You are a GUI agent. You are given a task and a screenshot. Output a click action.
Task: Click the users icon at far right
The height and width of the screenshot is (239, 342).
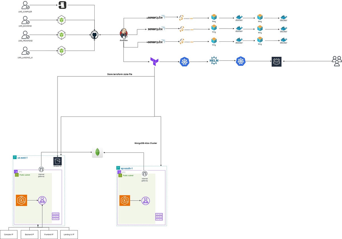(x=337, y=61)
